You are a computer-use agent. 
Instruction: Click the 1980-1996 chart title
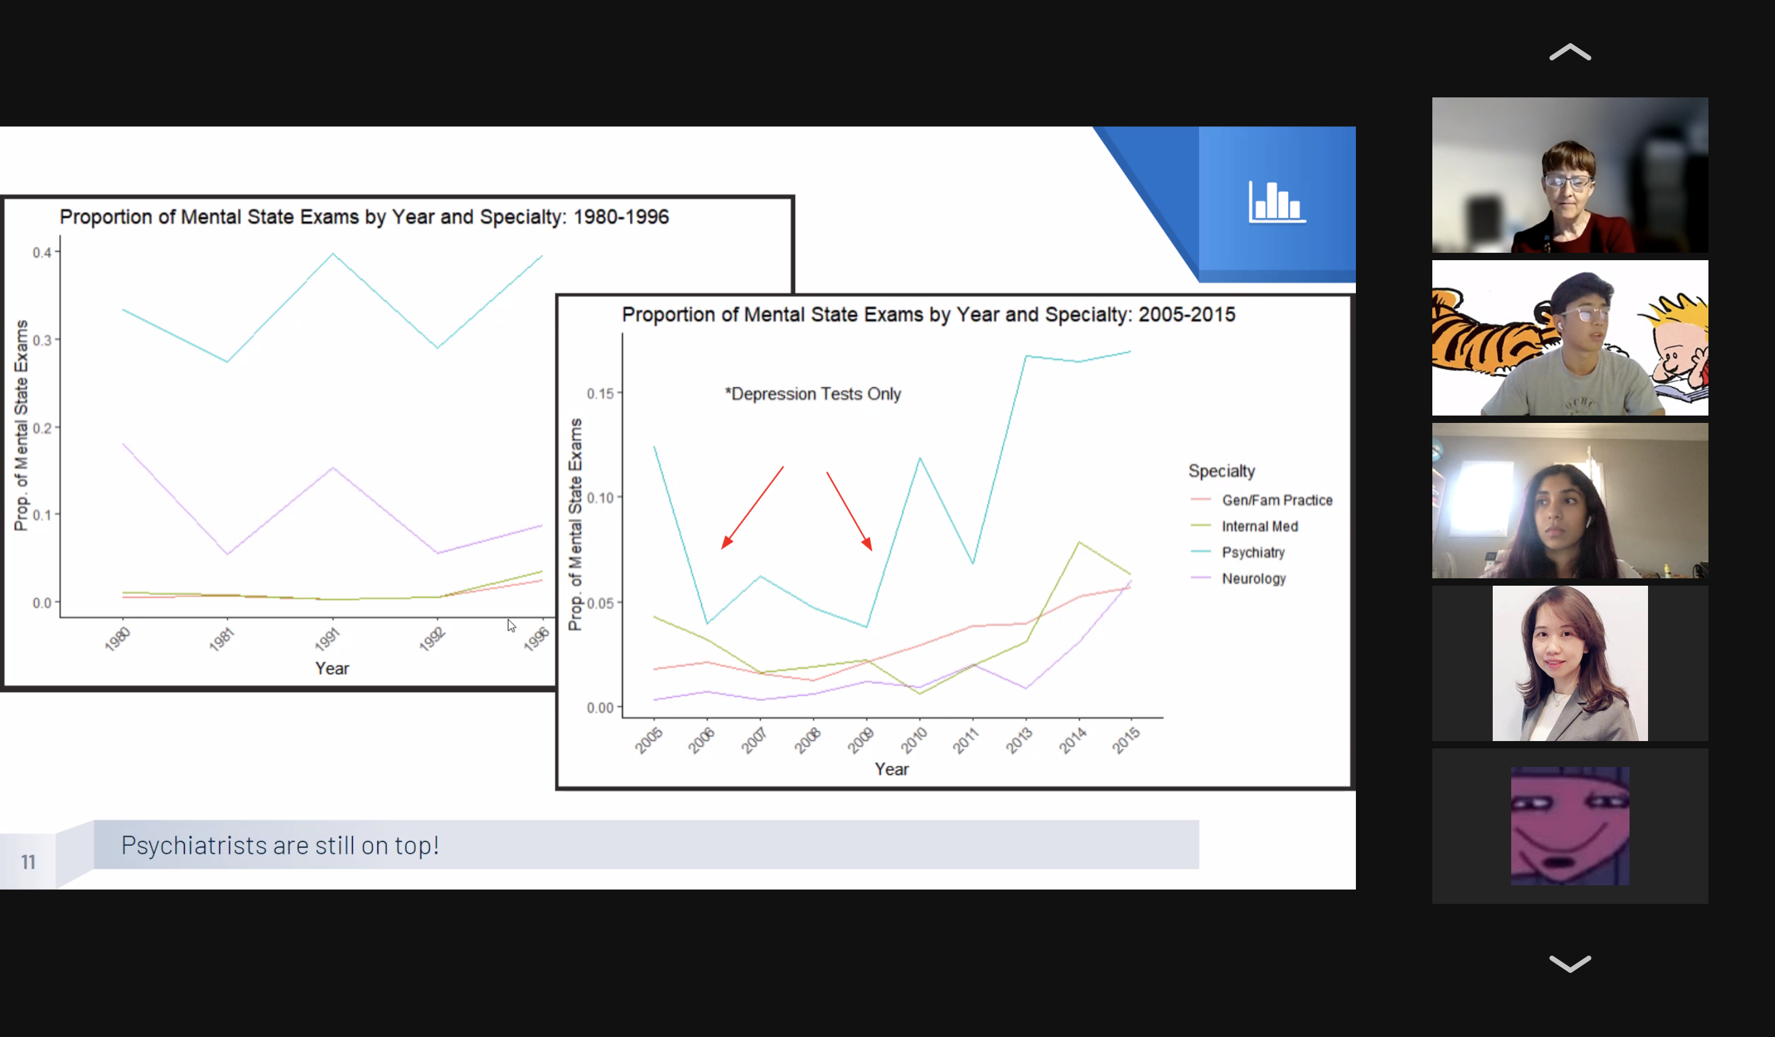[x=364, y=217]
